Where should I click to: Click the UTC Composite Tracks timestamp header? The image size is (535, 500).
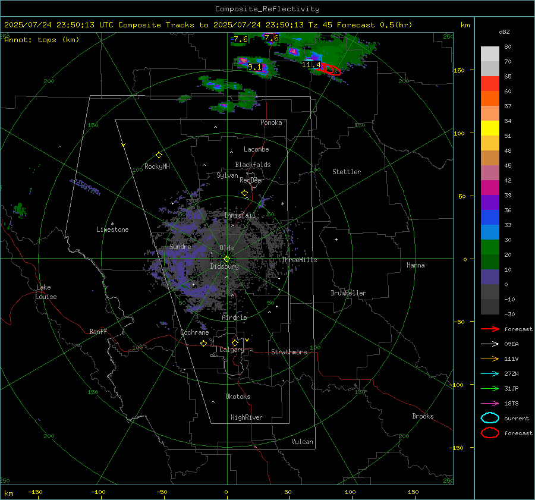[208, 25]
